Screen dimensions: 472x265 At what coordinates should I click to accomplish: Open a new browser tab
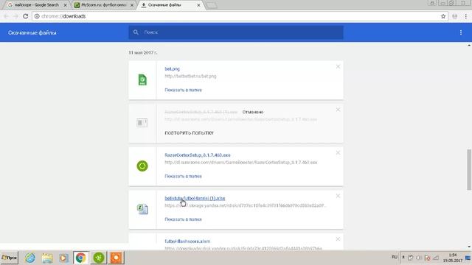pos(212,5)
